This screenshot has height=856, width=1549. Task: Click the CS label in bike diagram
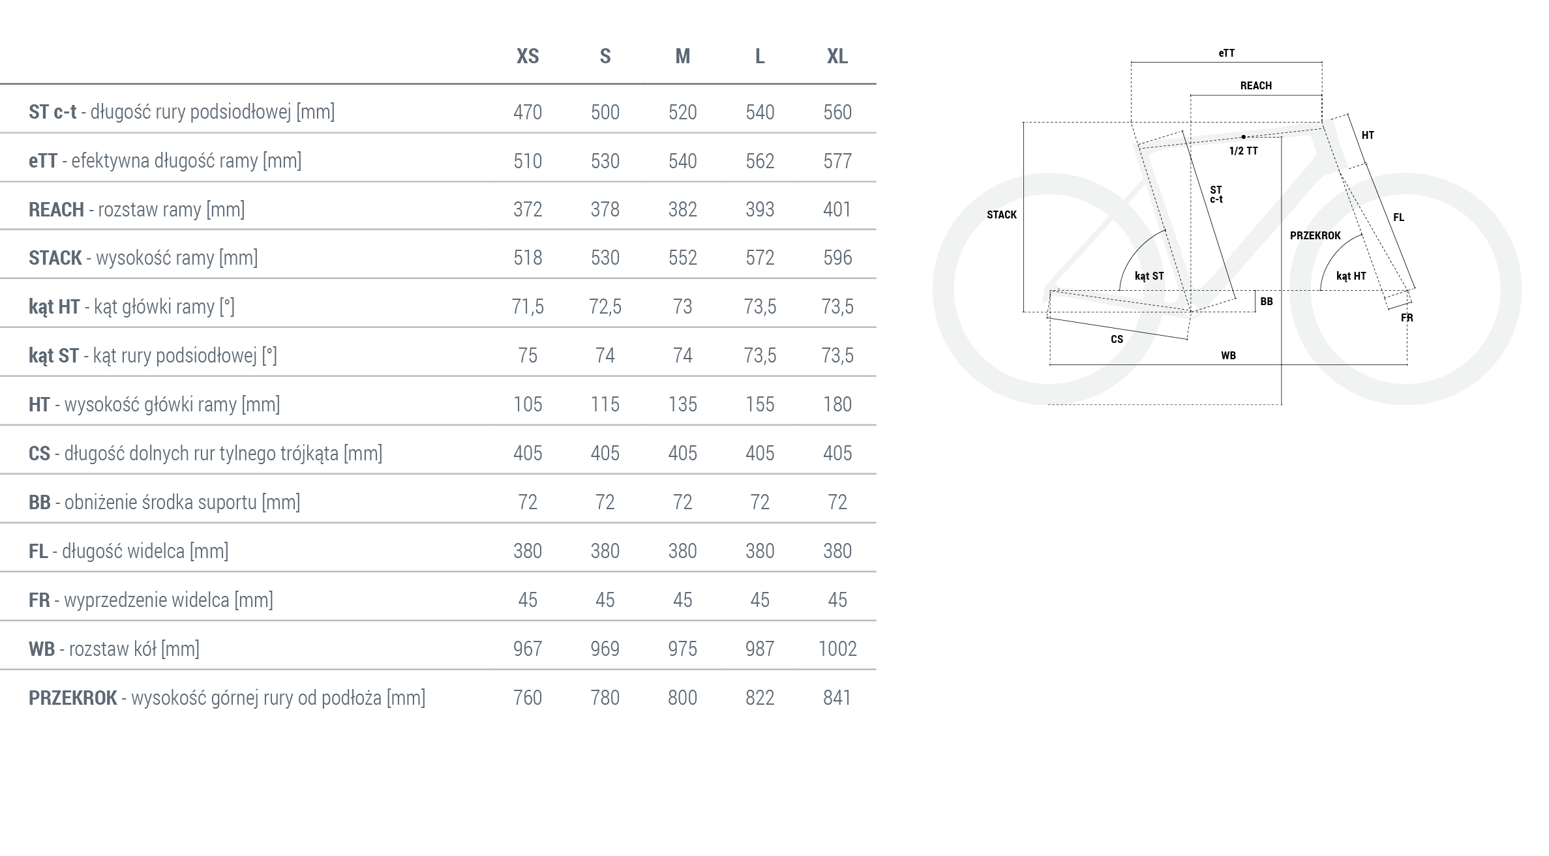pos(1117,339)
